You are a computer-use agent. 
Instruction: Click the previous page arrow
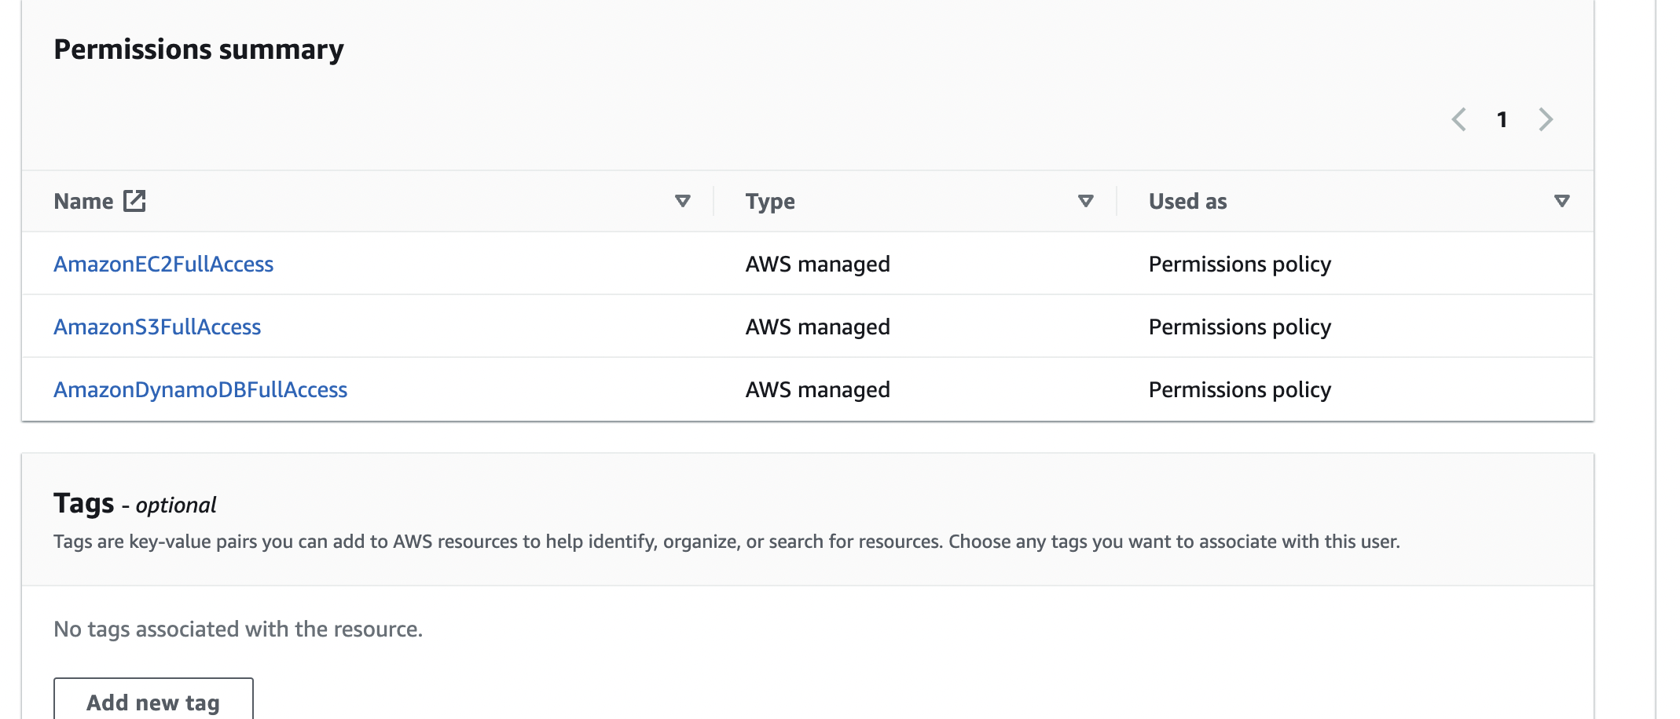pyautogui.click(x=1460, y=119)
